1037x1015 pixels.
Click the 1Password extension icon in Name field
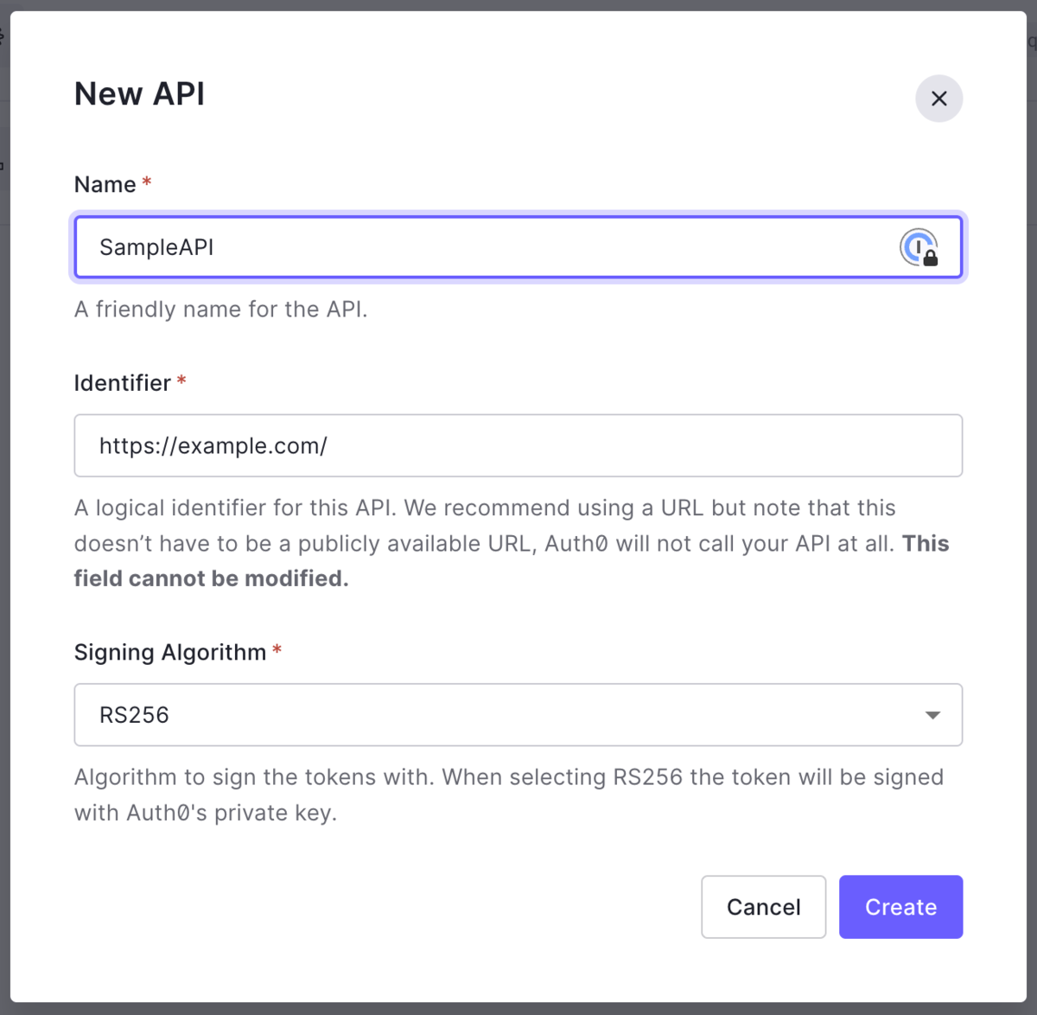click(919, 246)
